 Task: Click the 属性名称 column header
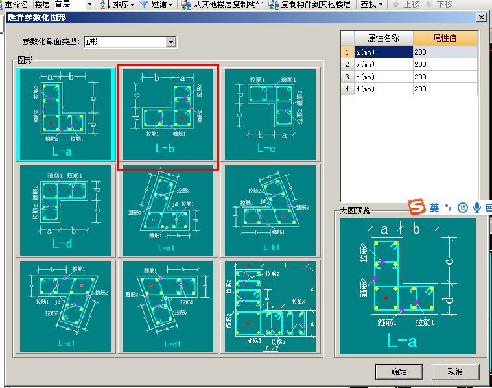384,38
